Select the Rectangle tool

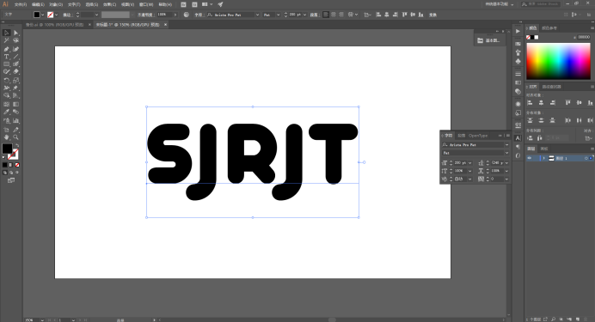7,64
